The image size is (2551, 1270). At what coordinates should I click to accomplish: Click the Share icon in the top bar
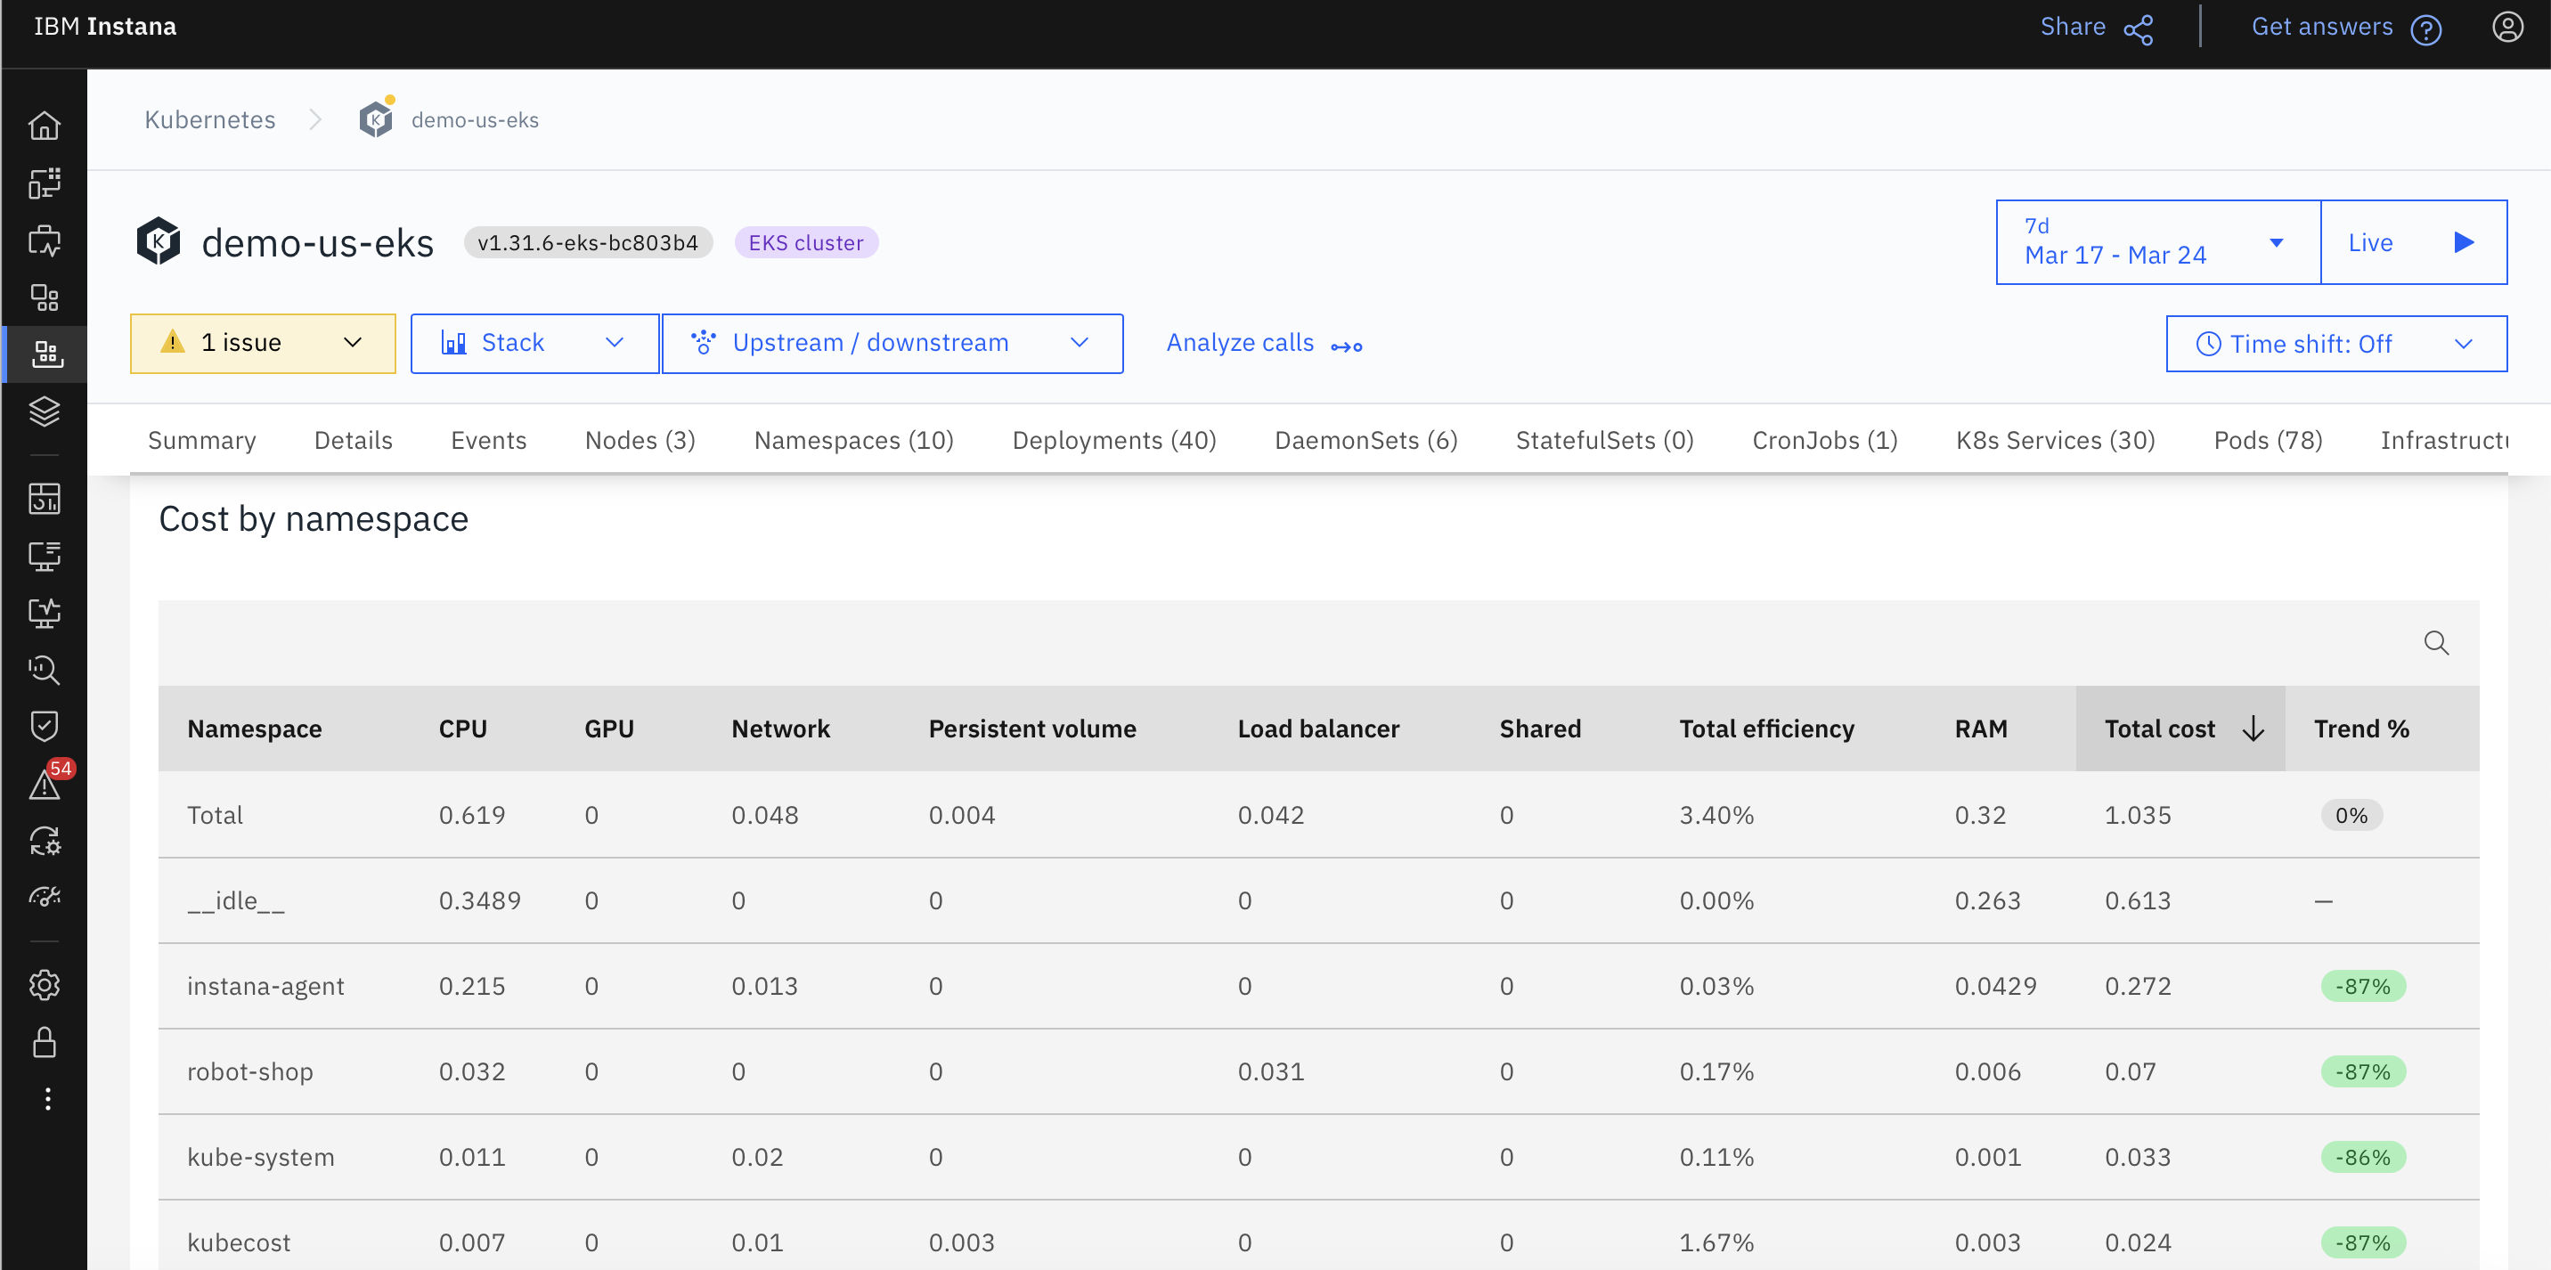2138,27
